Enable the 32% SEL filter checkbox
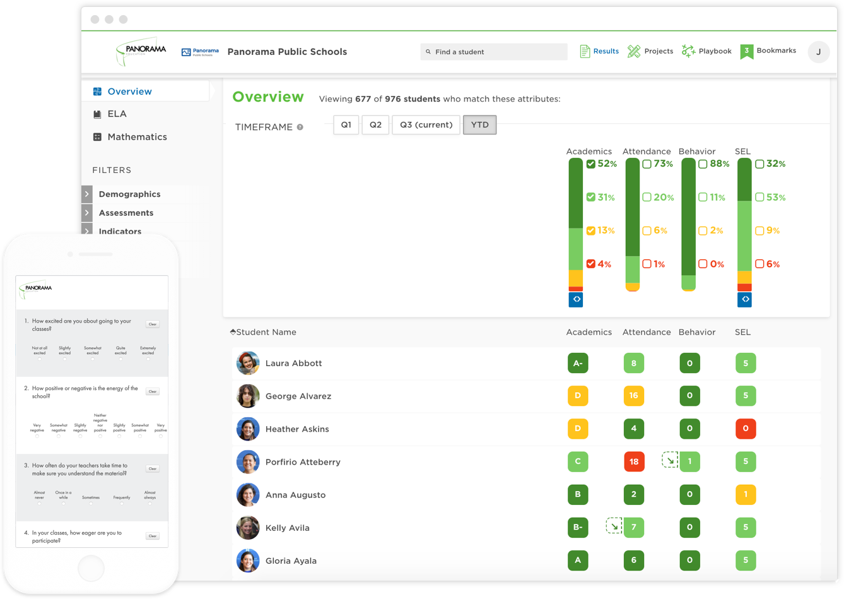Screen dimensions: 844x599 759,163
